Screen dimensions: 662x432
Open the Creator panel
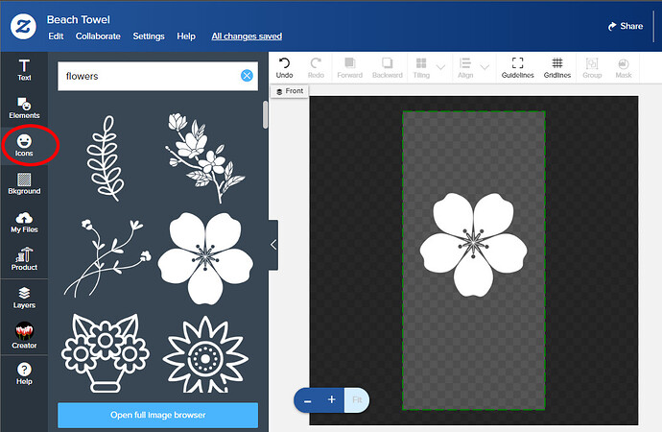(24, 336)
